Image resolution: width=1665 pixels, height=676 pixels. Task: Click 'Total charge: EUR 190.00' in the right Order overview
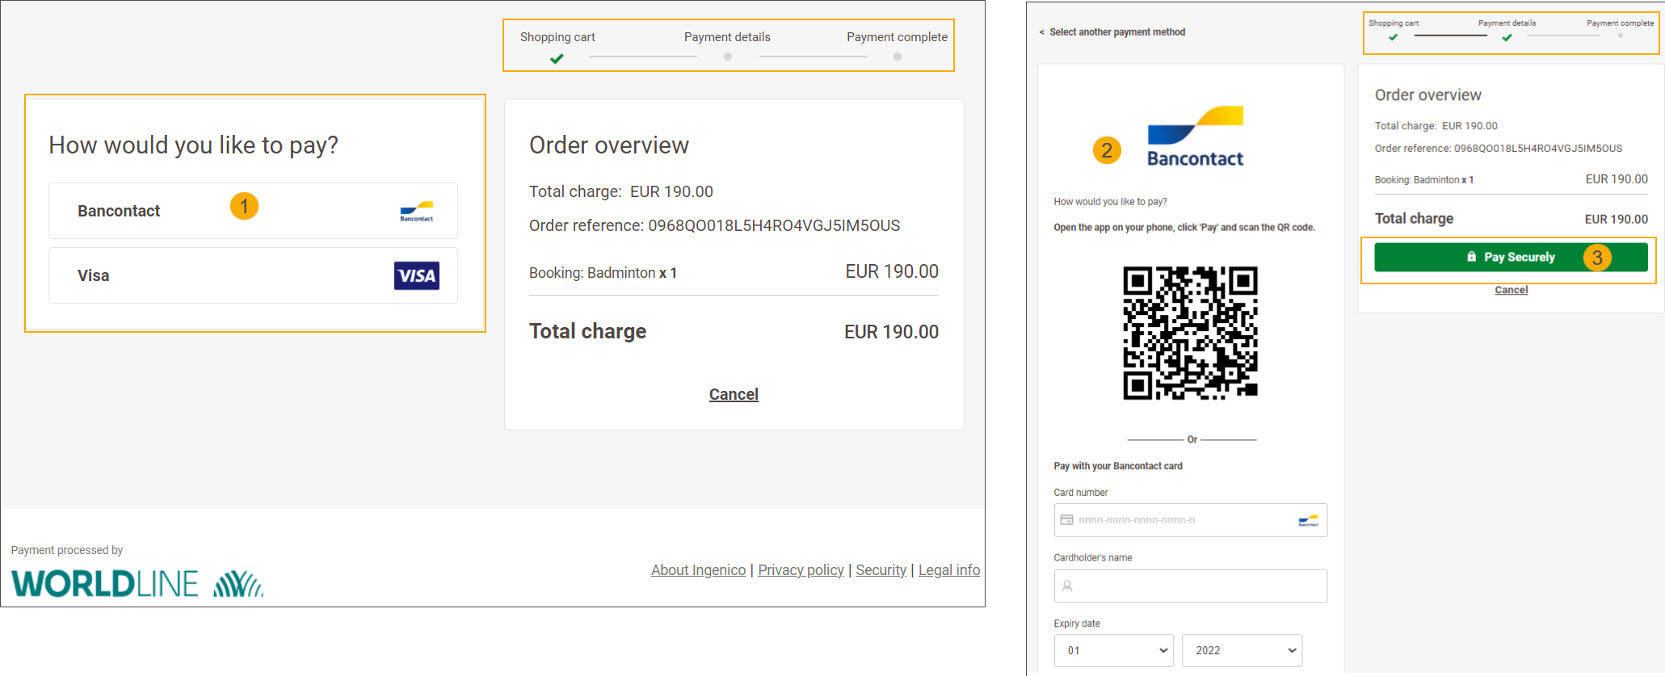pos(1436,126)
